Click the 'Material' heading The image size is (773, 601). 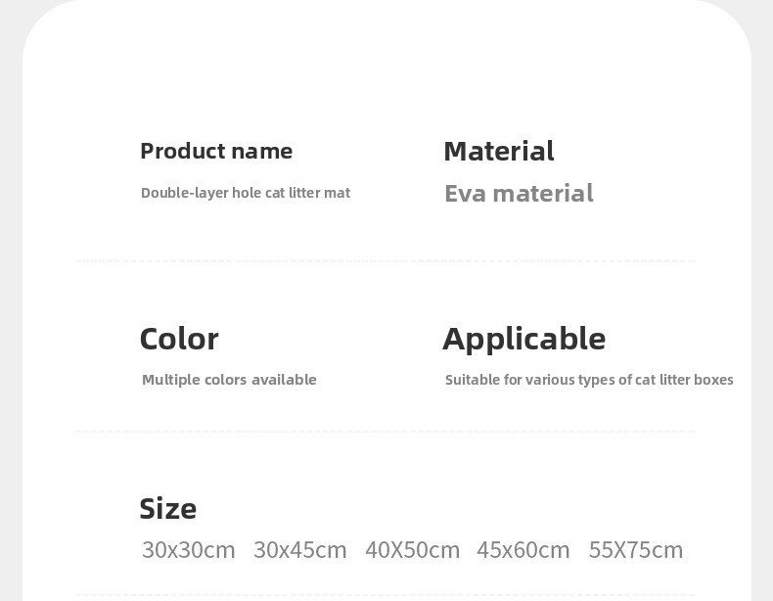[x=499, y=151]
